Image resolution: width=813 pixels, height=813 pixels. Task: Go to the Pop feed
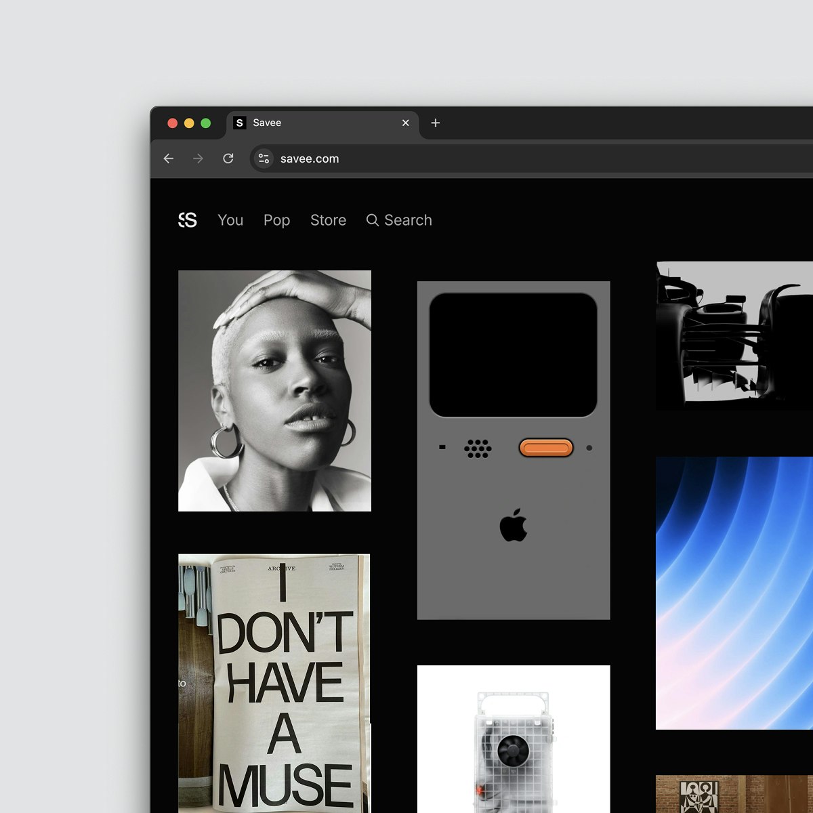coord(276,220)
